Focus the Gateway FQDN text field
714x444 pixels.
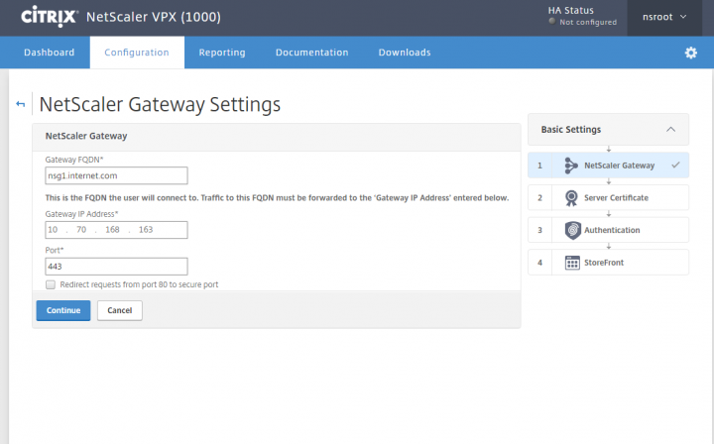pyautogui.click(x=116, y=175)
